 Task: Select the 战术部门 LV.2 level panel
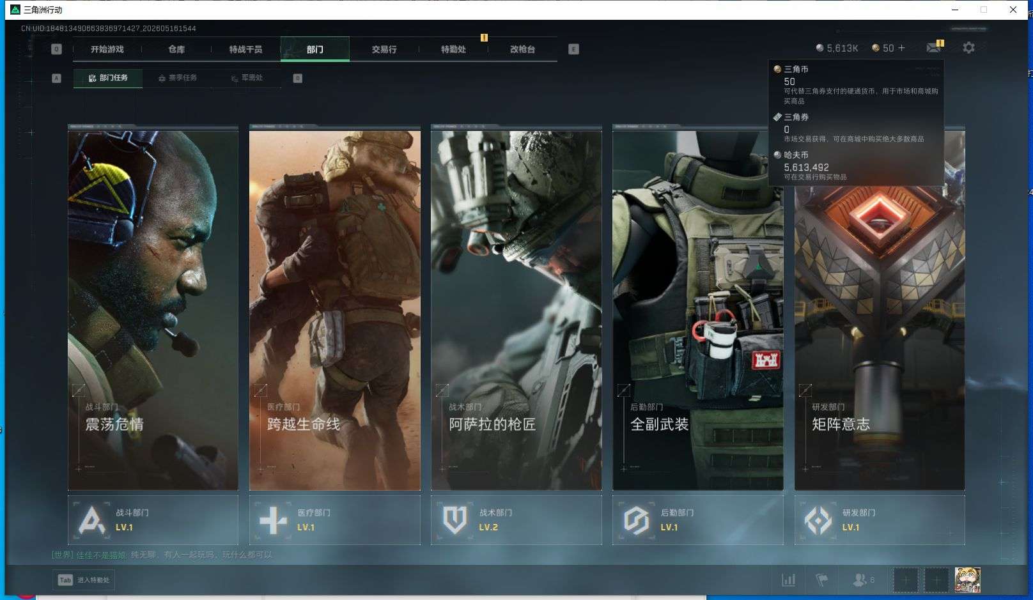(x=516, y=520)
